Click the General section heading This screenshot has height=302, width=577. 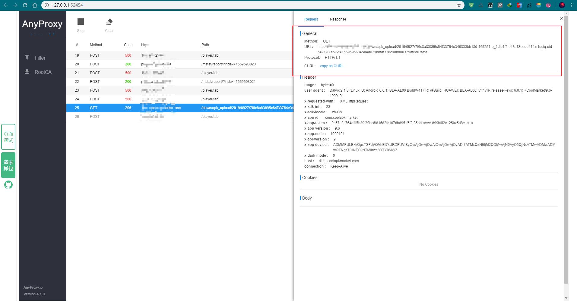(x=310, y=33)
